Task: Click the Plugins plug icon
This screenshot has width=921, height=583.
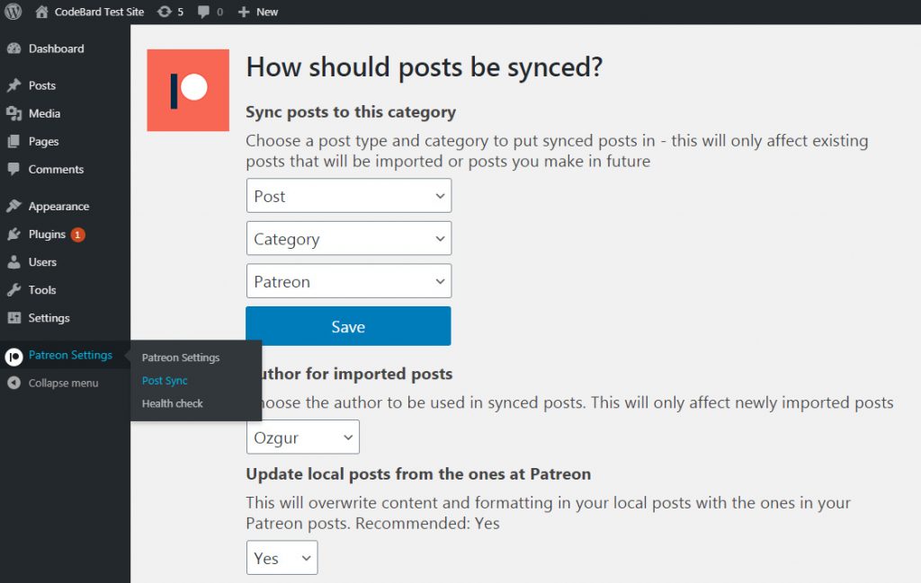Action: [14, 234]
